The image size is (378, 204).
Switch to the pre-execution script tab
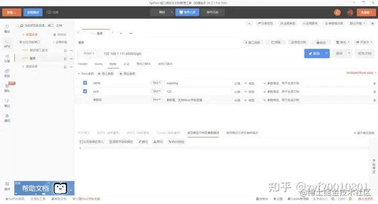point(143,64)
